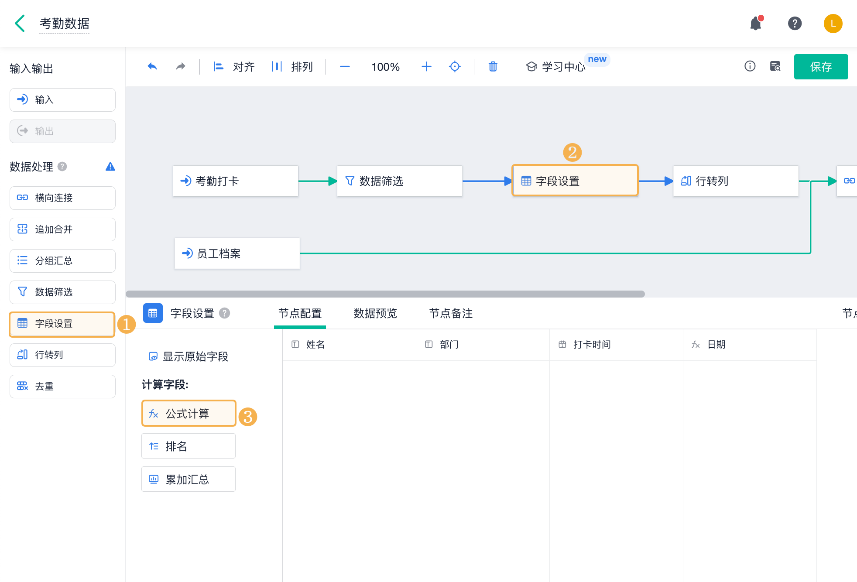Open the user avatar L

coord(833,24)
